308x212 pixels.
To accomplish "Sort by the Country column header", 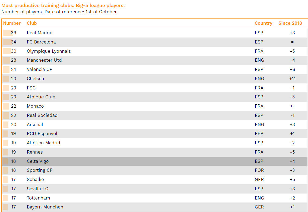I will point(263,23).
